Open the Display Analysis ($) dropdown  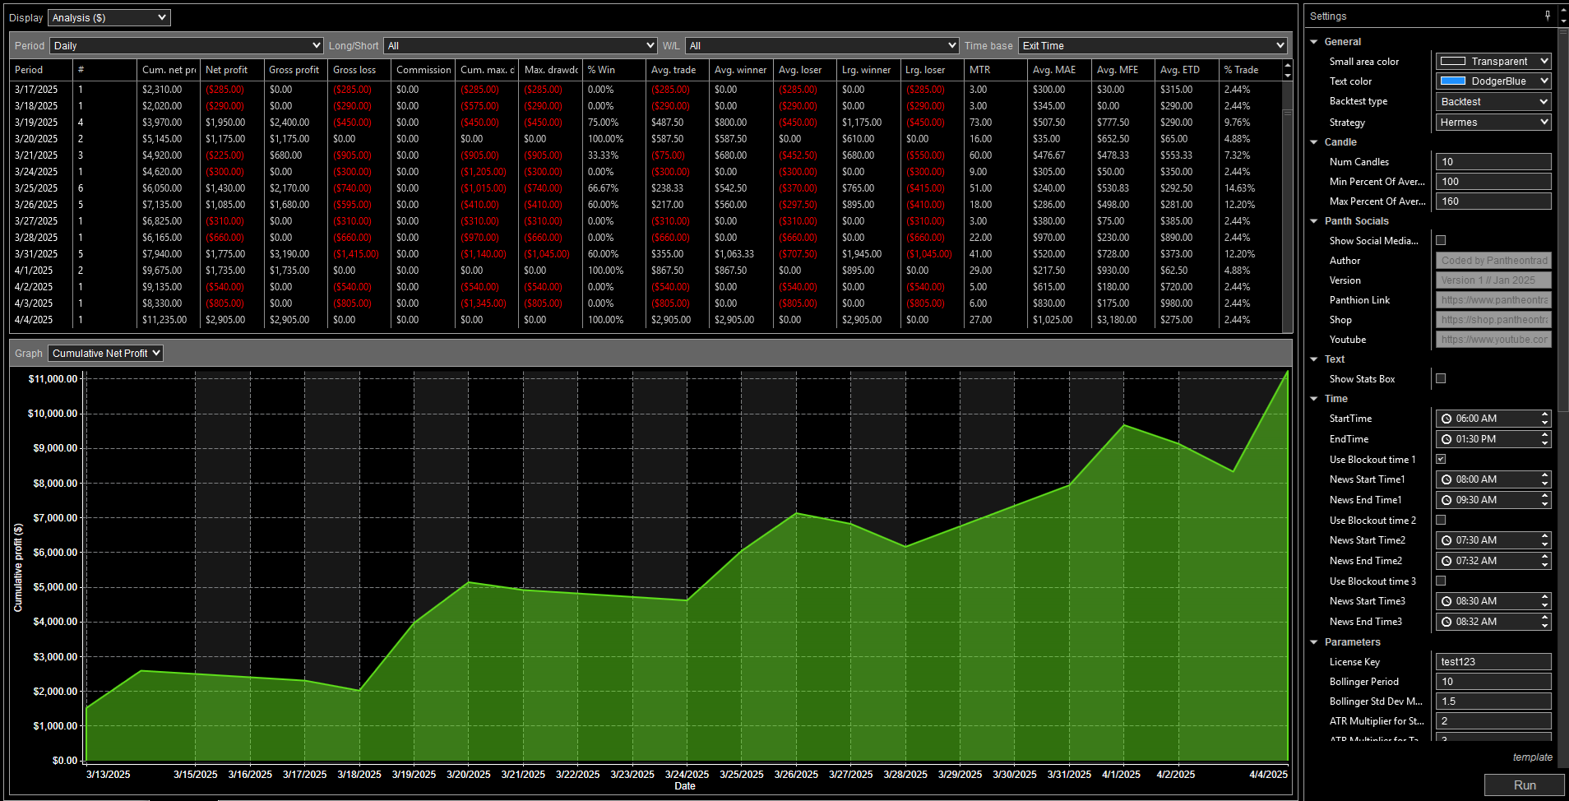tap(109, 17)
